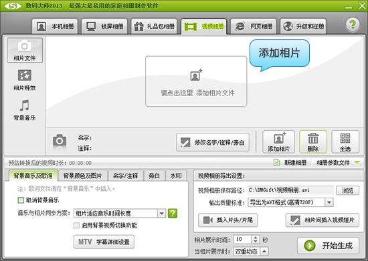
Task: Open the 水印 tab
Action: [176, 176]
